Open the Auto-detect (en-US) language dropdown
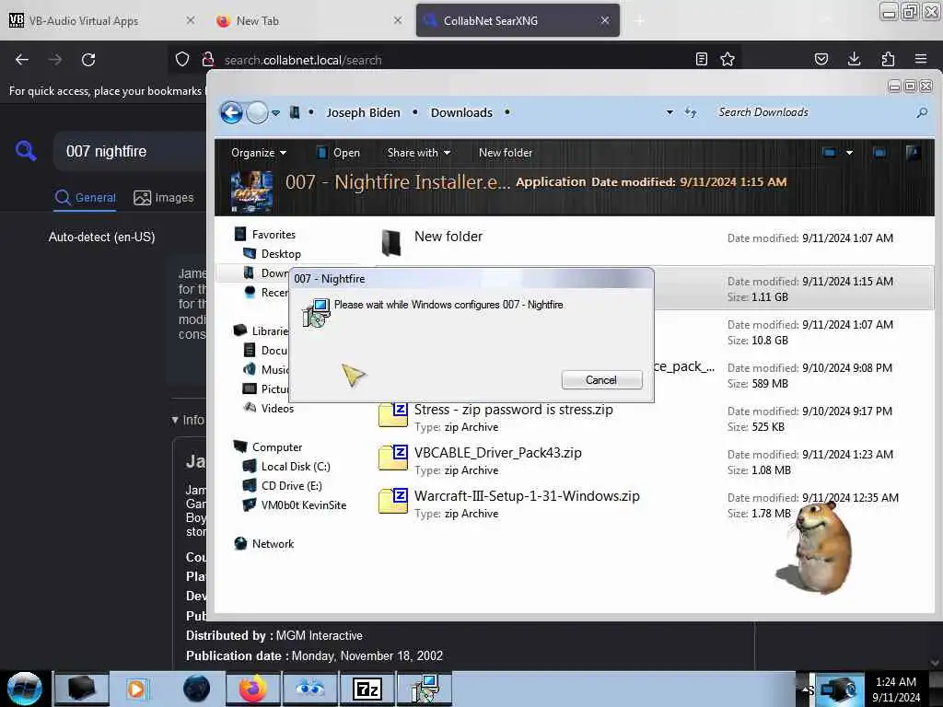 pyautogui.click(x=101, y=237)
